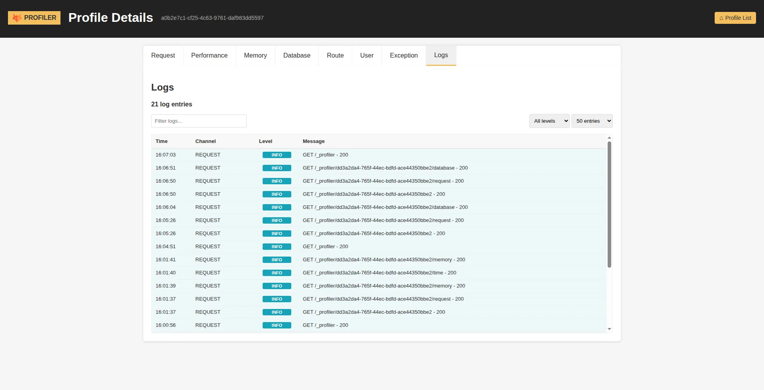764x390 pixels.
Task: Click INFO badge in the 16:04:51 row
Action: coord(277,247)
